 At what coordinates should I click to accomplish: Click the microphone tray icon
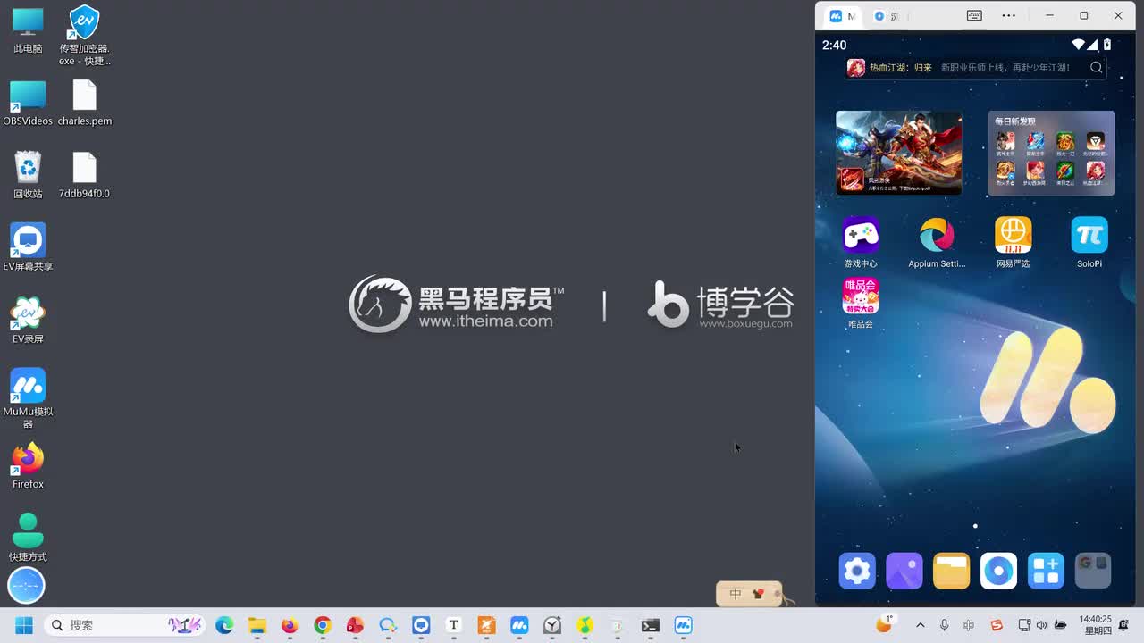coord(945,625)
